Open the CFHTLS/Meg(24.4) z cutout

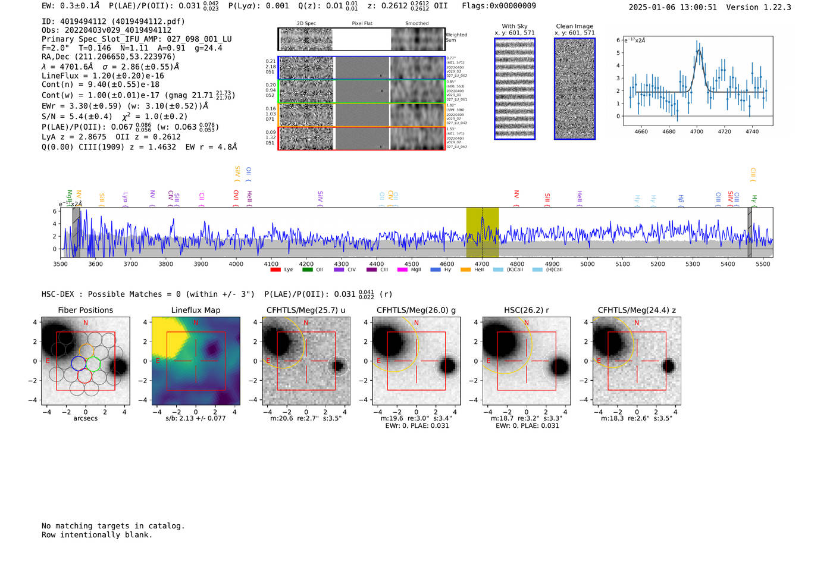click(637, 361)
